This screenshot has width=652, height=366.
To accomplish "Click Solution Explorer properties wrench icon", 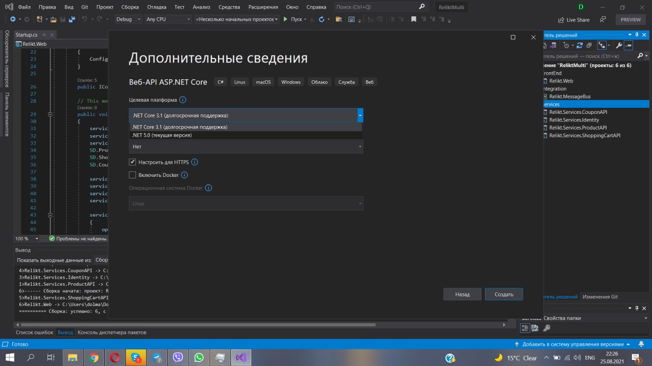I will click(619, 45).
